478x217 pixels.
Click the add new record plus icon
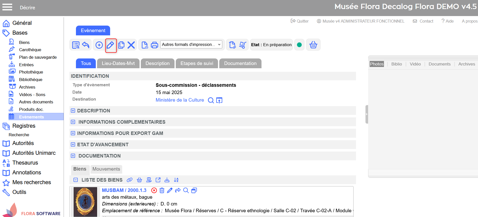[99, 45]
